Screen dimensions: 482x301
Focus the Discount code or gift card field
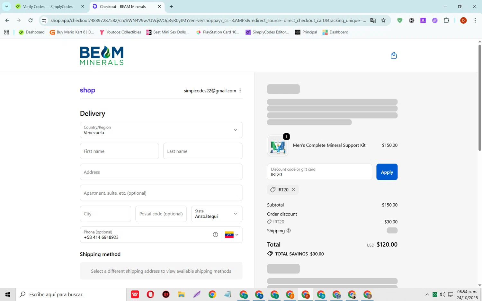[x=319, y=172]
